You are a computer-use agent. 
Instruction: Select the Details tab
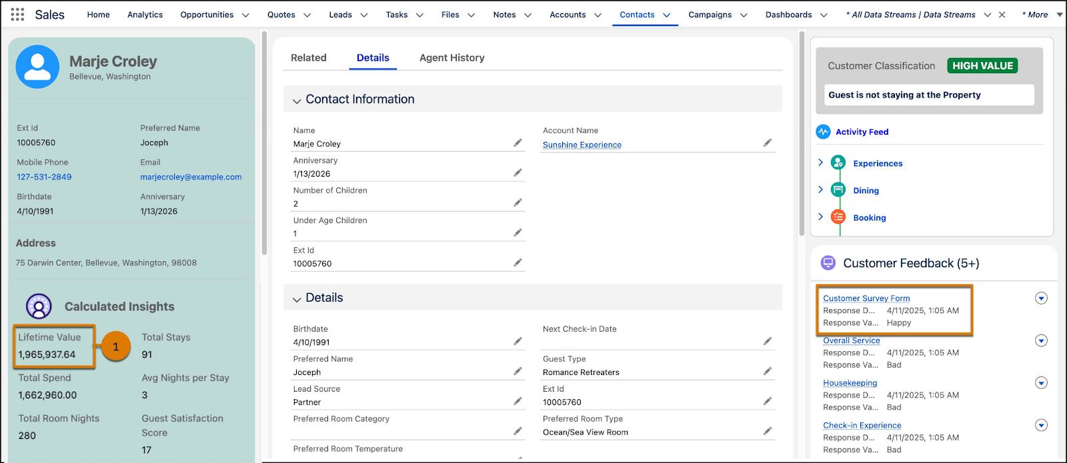click(373, 58)
